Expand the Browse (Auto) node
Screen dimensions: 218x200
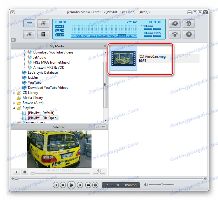point(14,103)
